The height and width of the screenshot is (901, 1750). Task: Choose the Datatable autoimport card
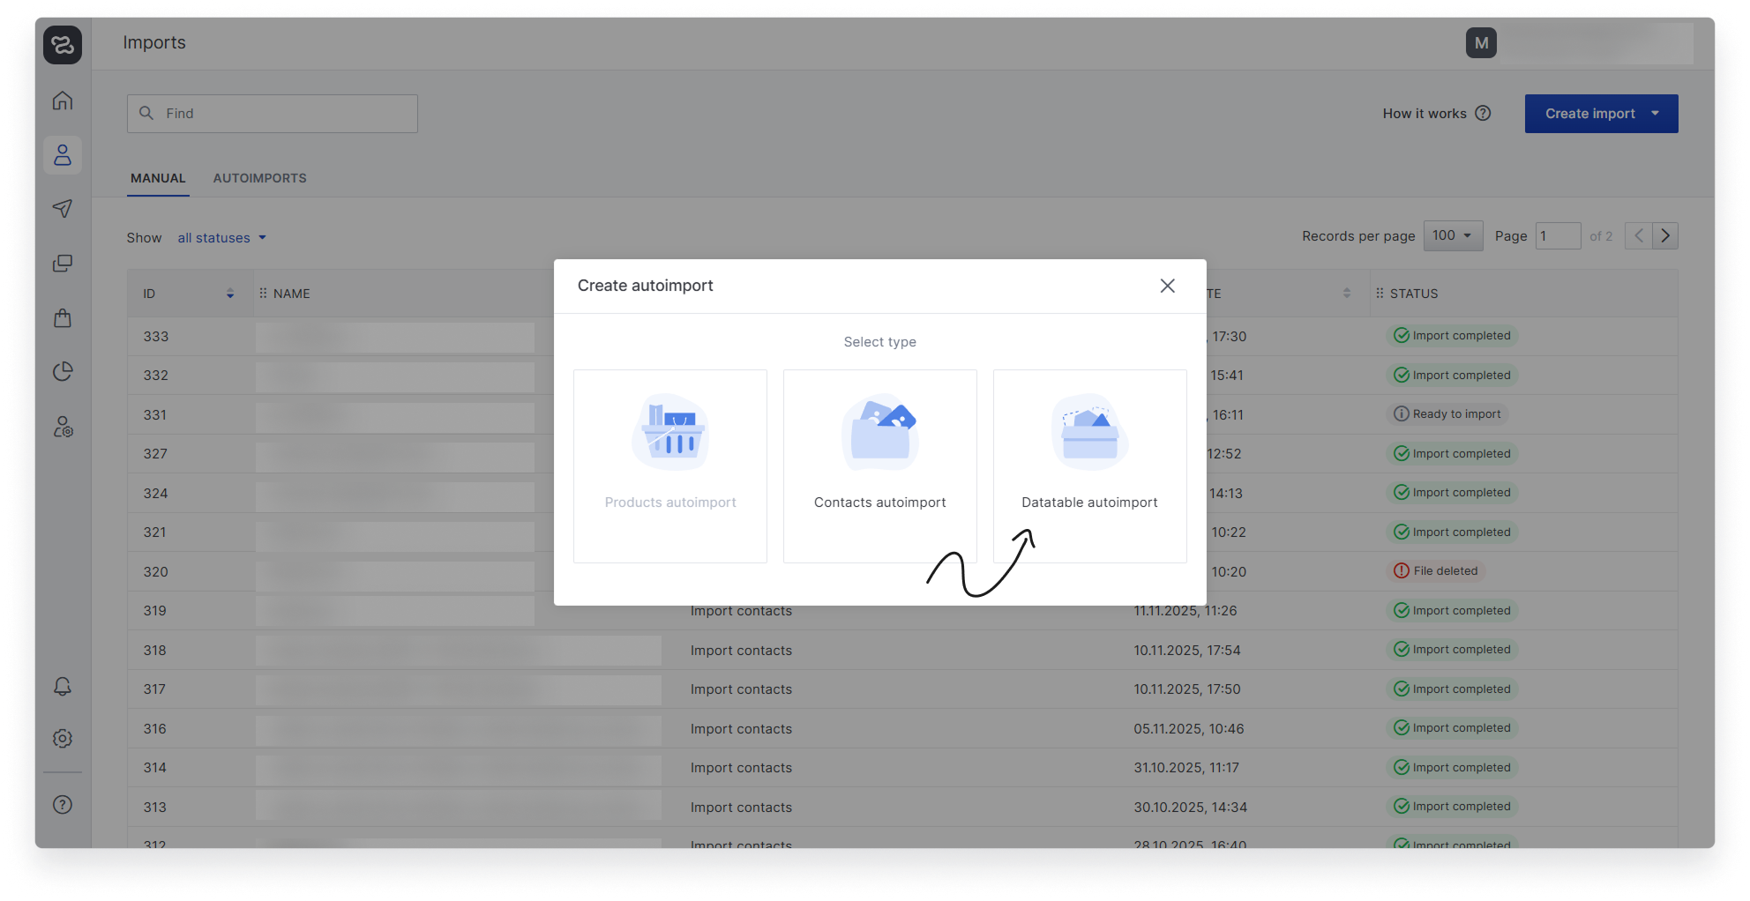(x=1089, y=465)
